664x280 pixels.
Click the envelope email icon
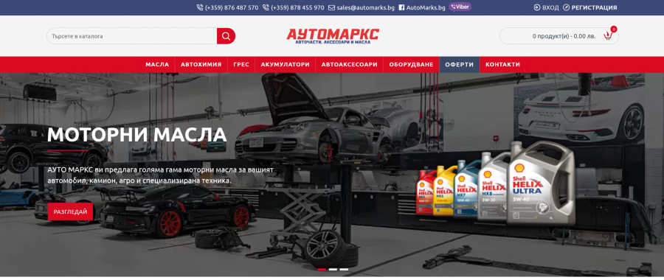click(331, 7)
